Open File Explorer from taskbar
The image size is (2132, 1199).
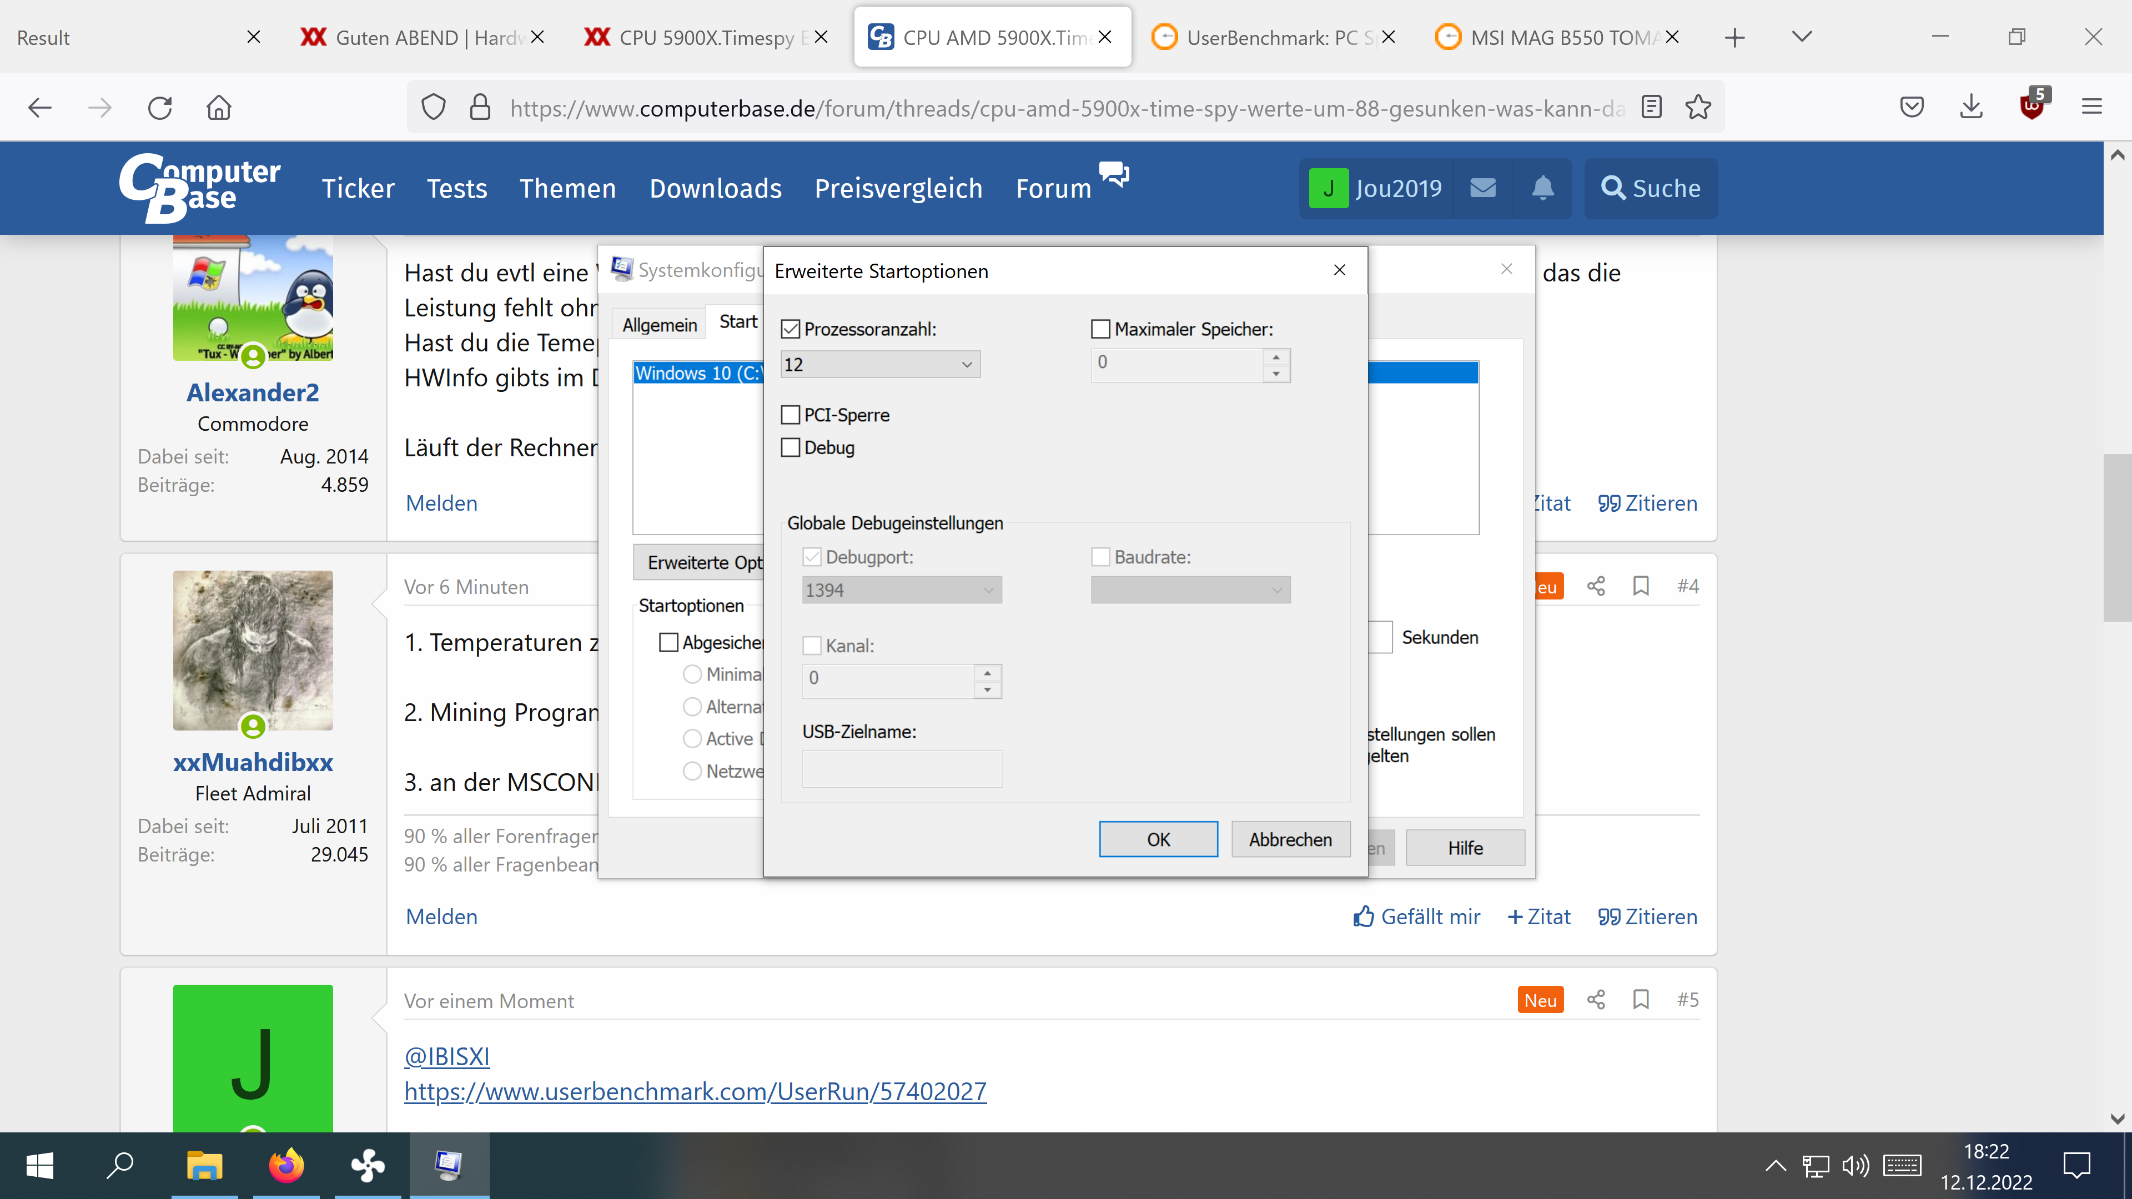pyautogui.click(x=204, y=1165)
